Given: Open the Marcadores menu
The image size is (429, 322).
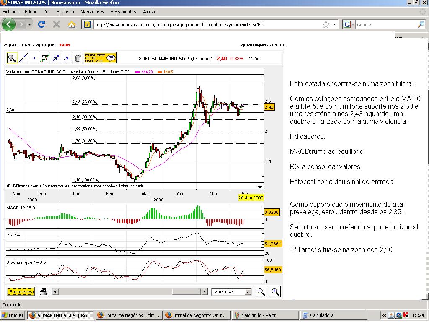Looking at the screenshot, I should (92, 12).
